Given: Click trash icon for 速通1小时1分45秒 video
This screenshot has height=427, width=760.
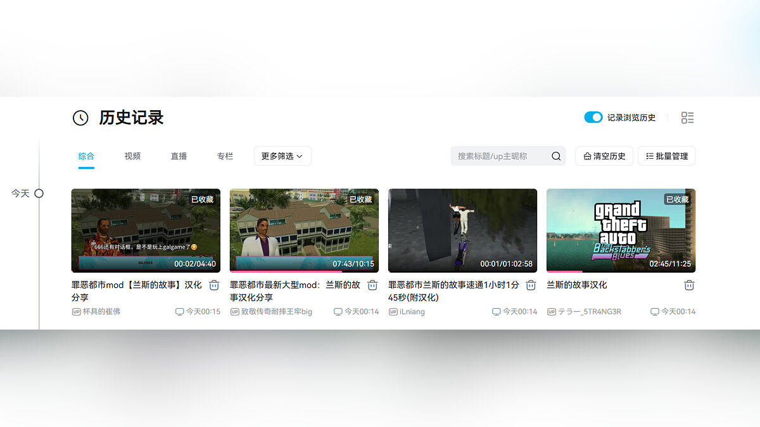Looking at the screenshot, I should 531,285.
